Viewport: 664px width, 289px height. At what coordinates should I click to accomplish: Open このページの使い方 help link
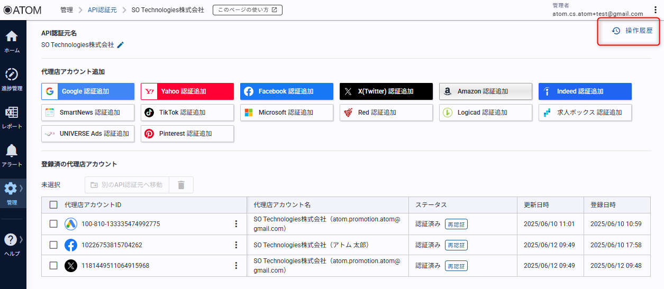[x=248, y=10]
